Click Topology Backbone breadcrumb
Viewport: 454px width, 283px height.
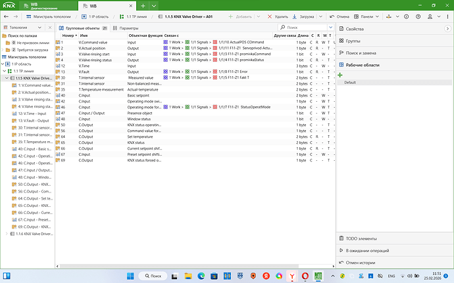48,17
